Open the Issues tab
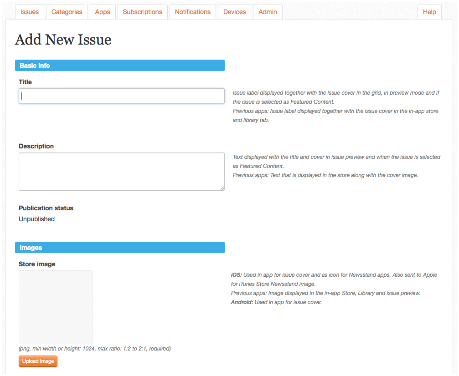Screen dimensions: 459x376 30,12
